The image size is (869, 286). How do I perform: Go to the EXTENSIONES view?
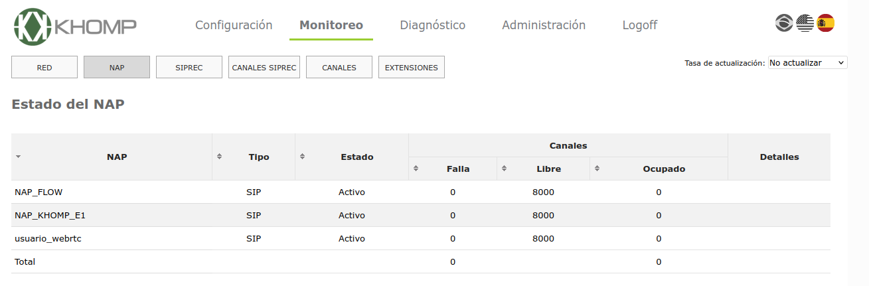411,67
